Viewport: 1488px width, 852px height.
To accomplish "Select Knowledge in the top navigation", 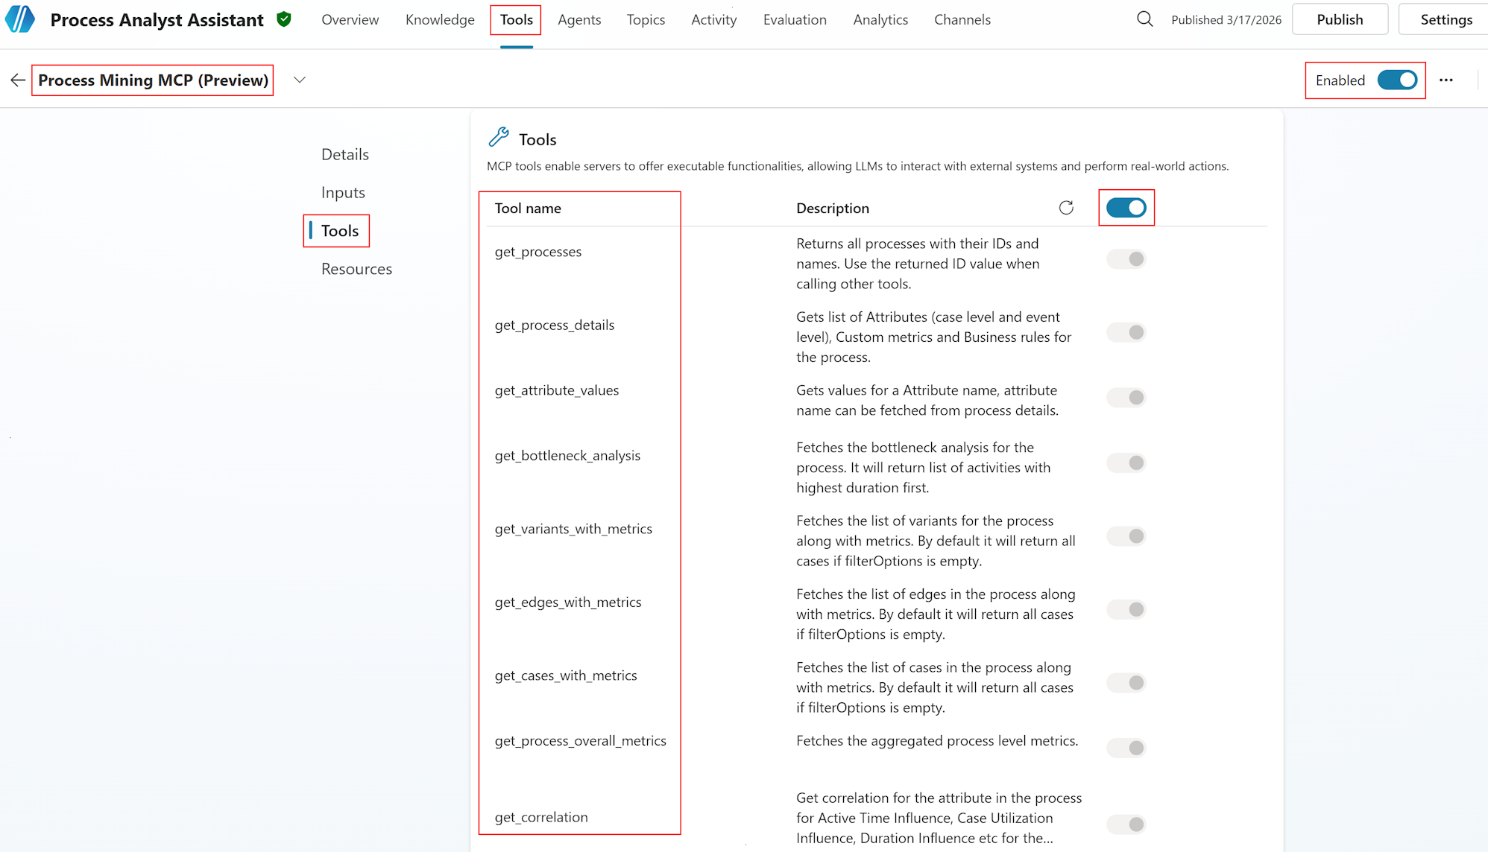I will click(440, 19).
